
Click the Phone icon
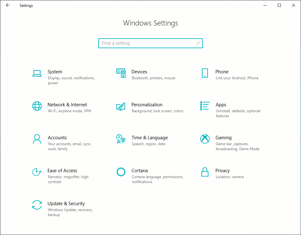(205, 73)
